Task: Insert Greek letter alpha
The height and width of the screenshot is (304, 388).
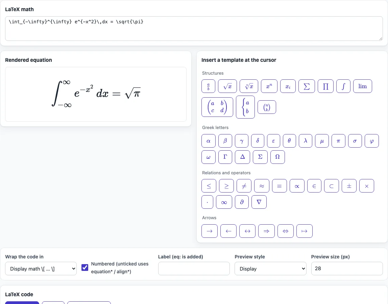Action: tap(208, 141)
